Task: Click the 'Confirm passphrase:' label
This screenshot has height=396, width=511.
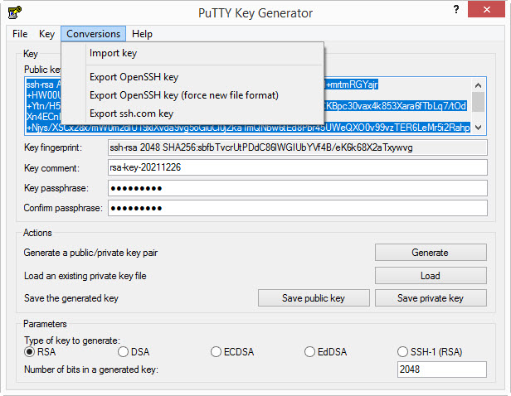Action: tap(63, 208)
